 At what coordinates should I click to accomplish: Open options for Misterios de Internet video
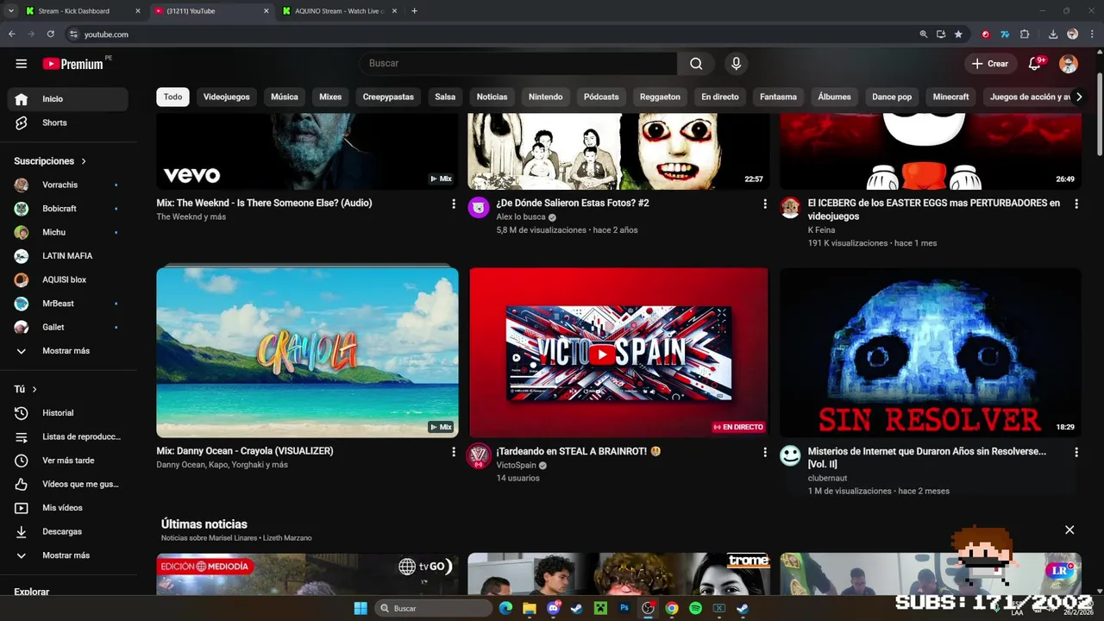tap(1076, 451)
